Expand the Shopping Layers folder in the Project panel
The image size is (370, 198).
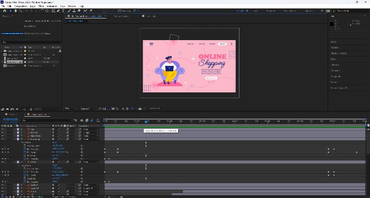tap(2, 51)
